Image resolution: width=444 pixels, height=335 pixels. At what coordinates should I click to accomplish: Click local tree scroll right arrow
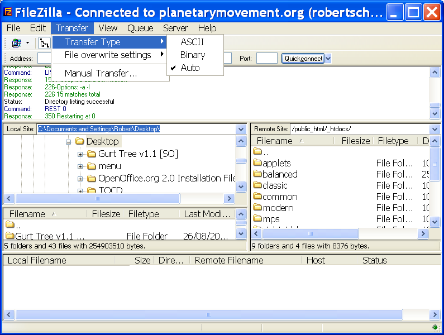(x=229, y=199)
